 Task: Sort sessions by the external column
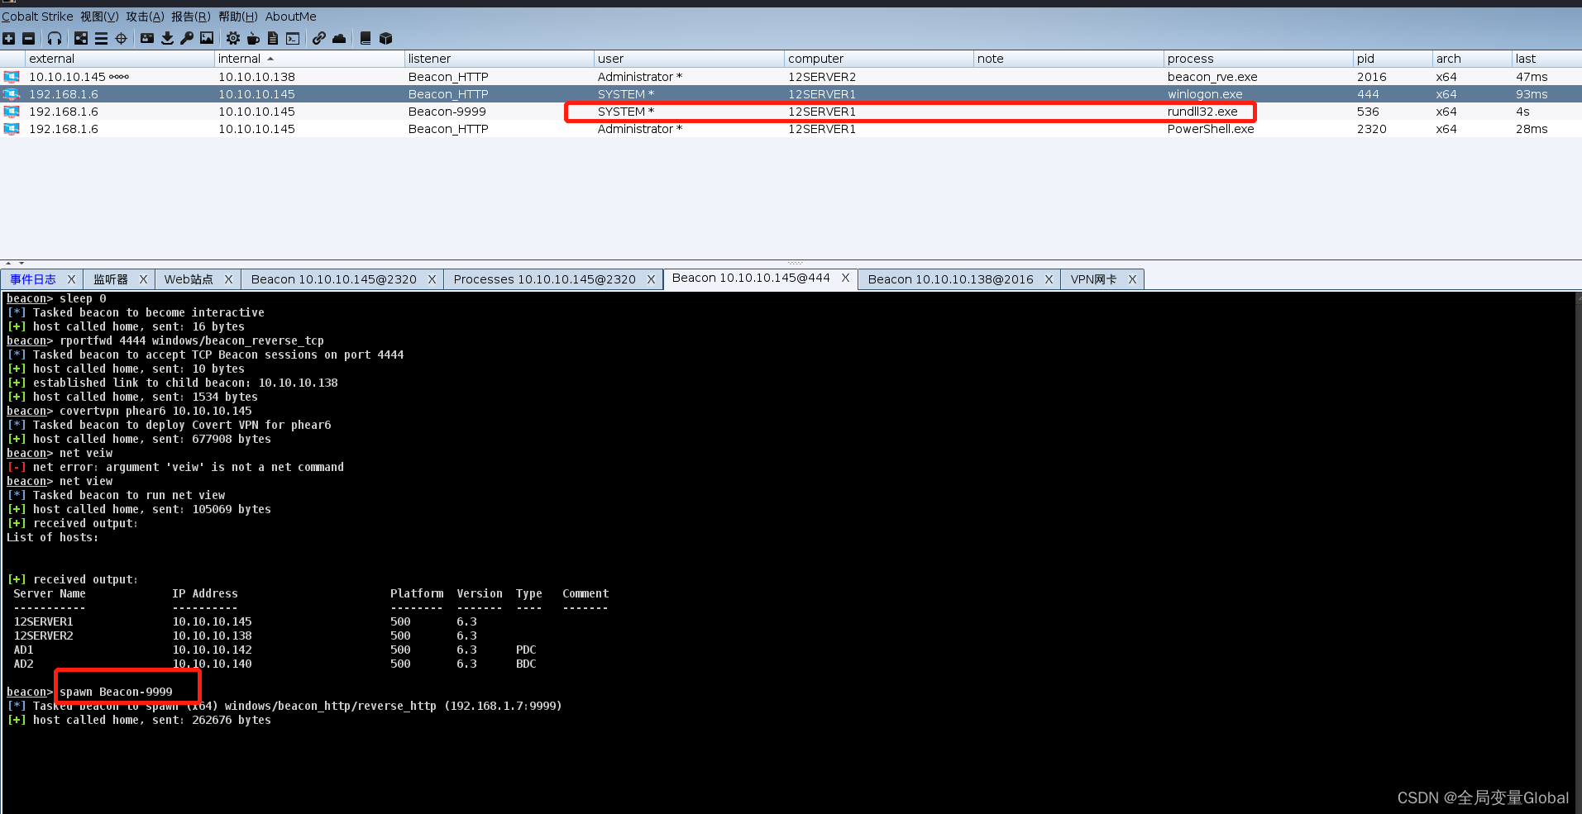pyautogui.click(x=119, y=59)
